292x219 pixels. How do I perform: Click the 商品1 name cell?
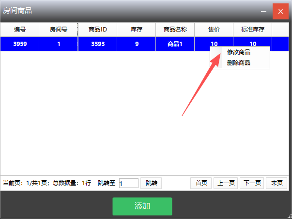click(175, 44)
